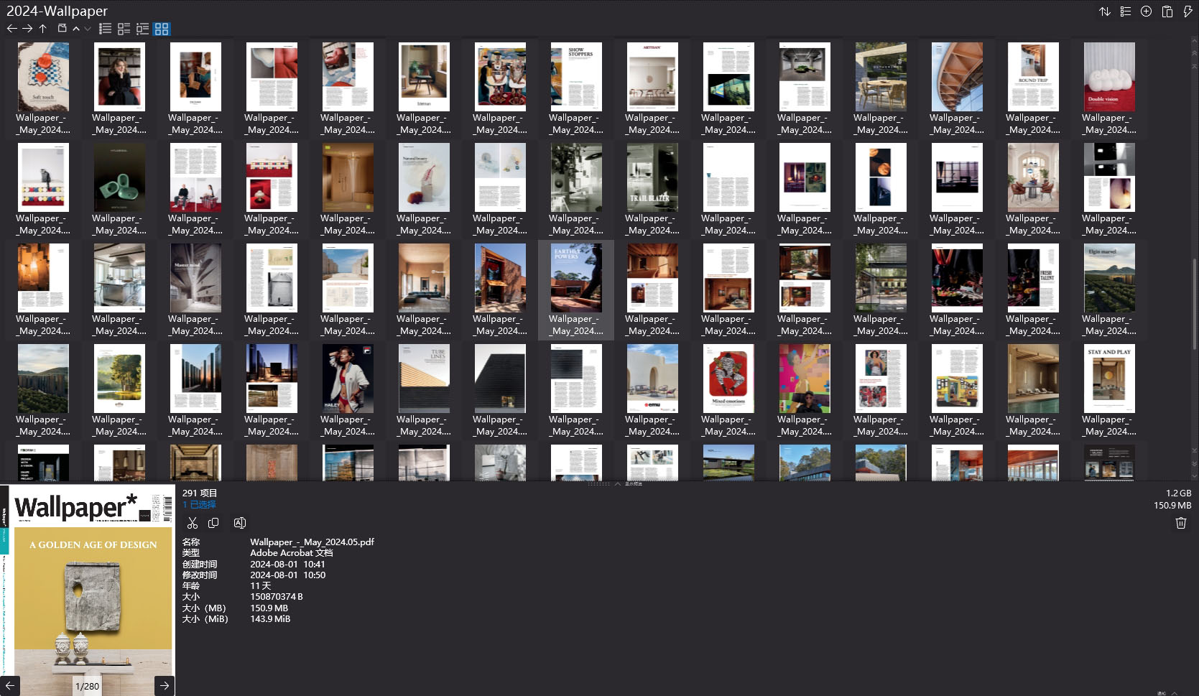Go to next preview page with right arrow
Screen dimensions: 1199x696
pos(164,686)
